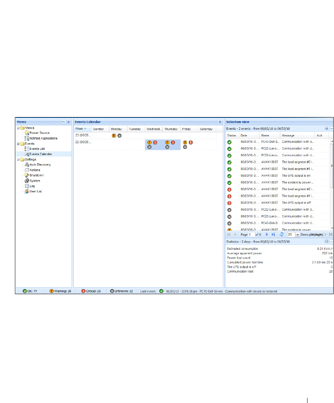Go to next events page
The height and width of the screenshot is (403, 334).
267,234
